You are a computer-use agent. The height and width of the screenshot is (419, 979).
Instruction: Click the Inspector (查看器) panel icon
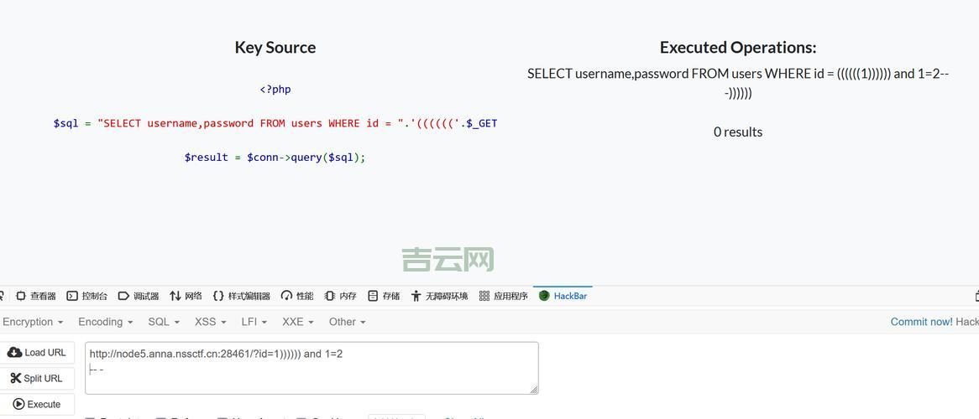pos(21,296)
